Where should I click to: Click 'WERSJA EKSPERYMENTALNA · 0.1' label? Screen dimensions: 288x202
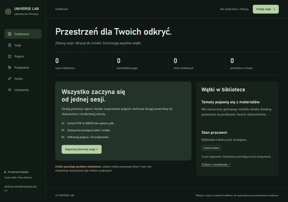[x=21, y=189]
